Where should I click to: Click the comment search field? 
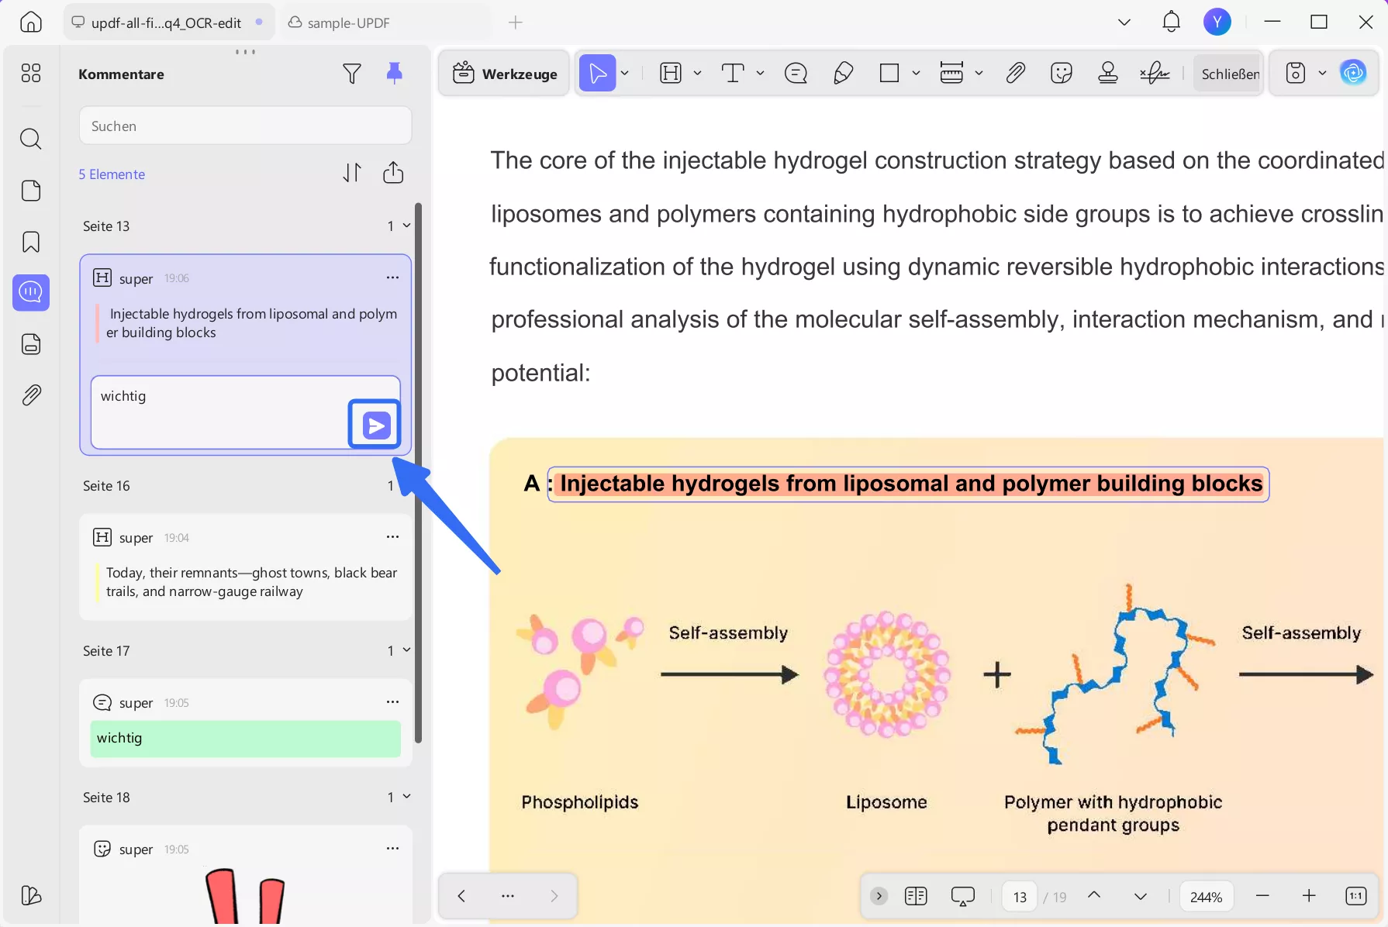click(x=245, y=126)
